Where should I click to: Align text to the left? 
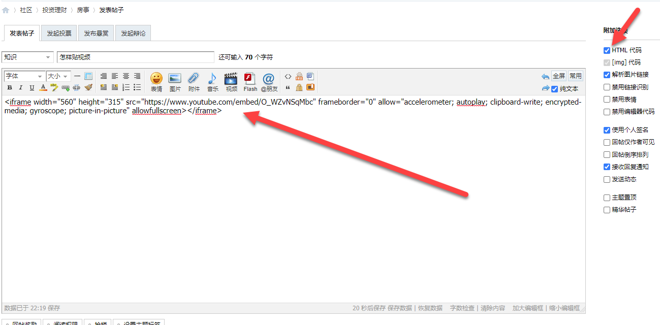[115, 76]
